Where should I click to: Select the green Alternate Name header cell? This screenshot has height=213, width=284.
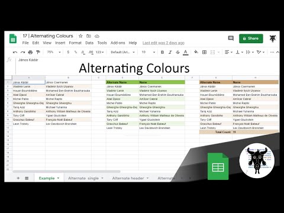coord(122,82)
